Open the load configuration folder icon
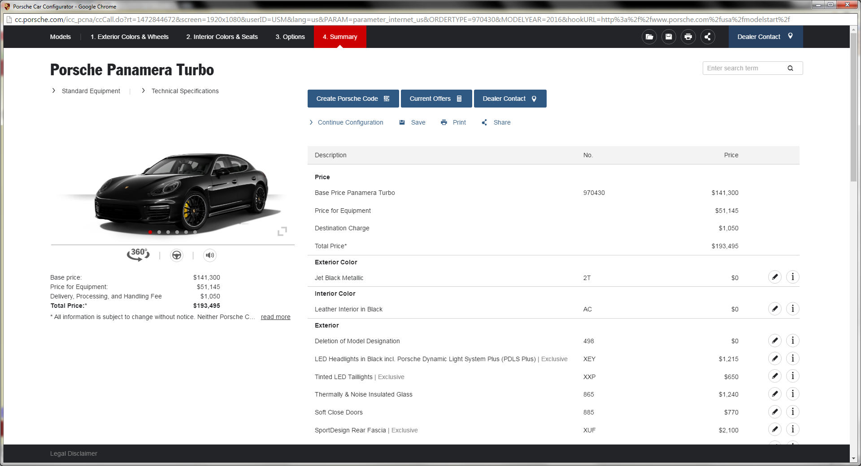 649,37
